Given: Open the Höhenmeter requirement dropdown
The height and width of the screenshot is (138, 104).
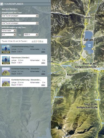Looking at the screenshot, I should [x=9, y=31].
